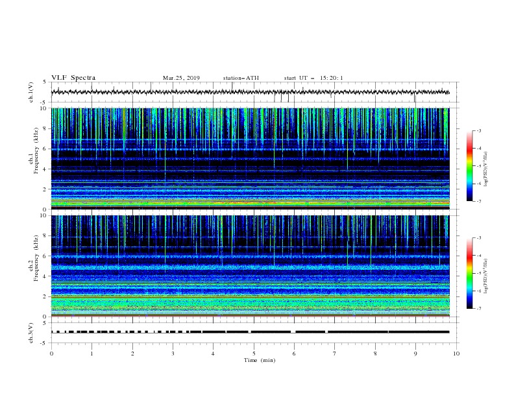
Task: Click the 'start UT = 15:20:1' label
Action: pyautogui.click(x=313, y=78)
